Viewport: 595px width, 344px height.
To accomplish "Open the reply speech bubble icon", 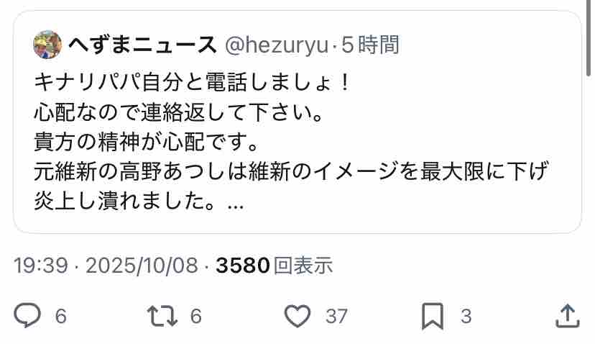I will point(27,315).
